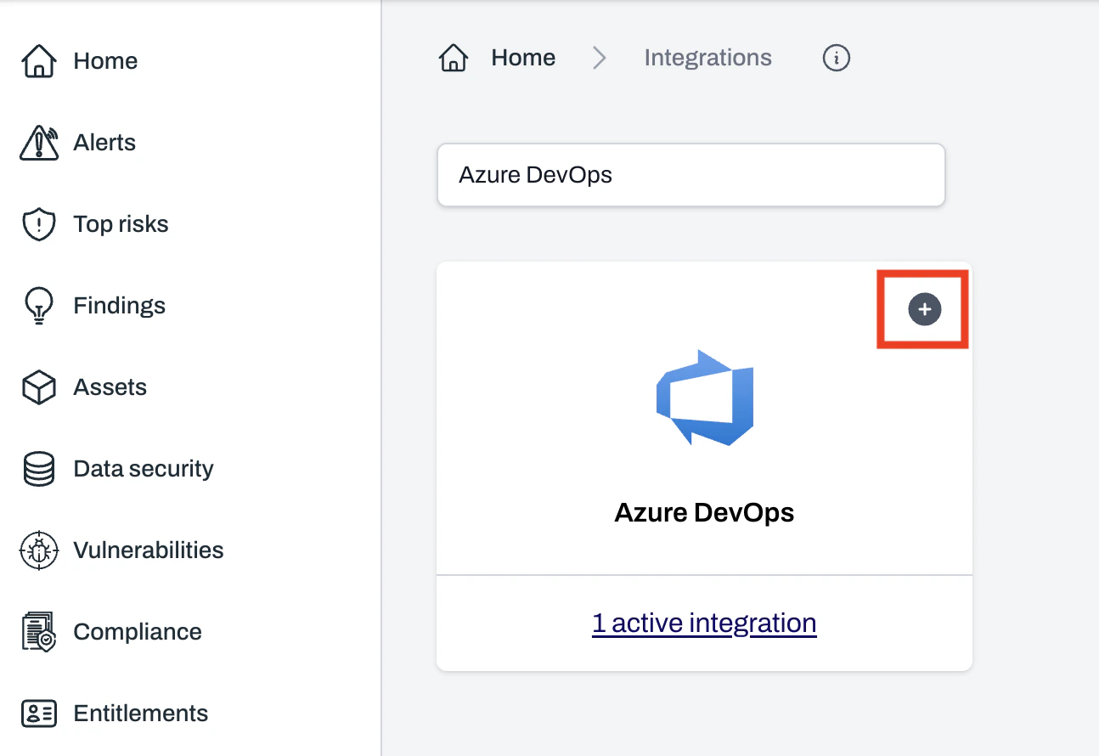Click the Azure DevOps integration card
The height and width of the screenshot is (756, 1099).
click(x=704, y=442)
